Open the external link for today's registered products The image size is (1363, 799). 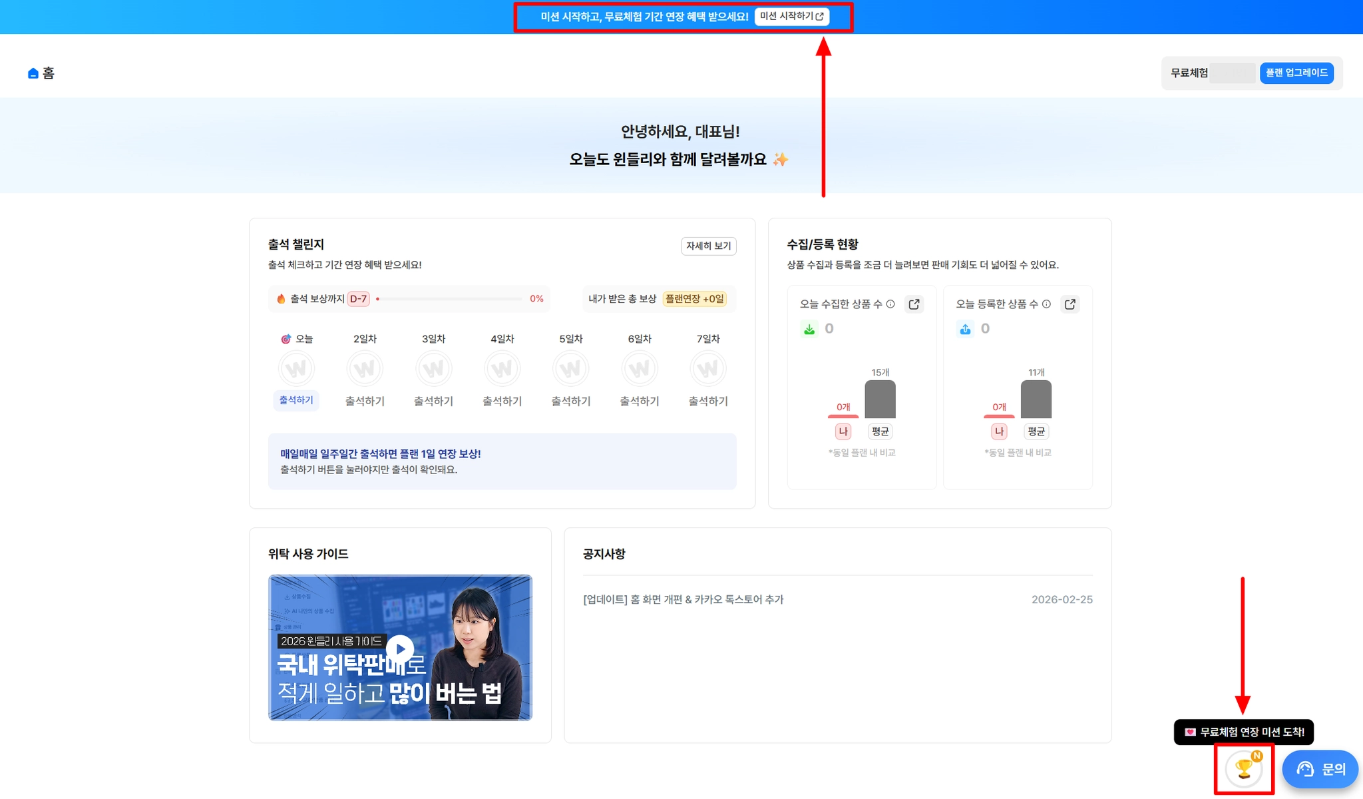[x=1070, y=304]
